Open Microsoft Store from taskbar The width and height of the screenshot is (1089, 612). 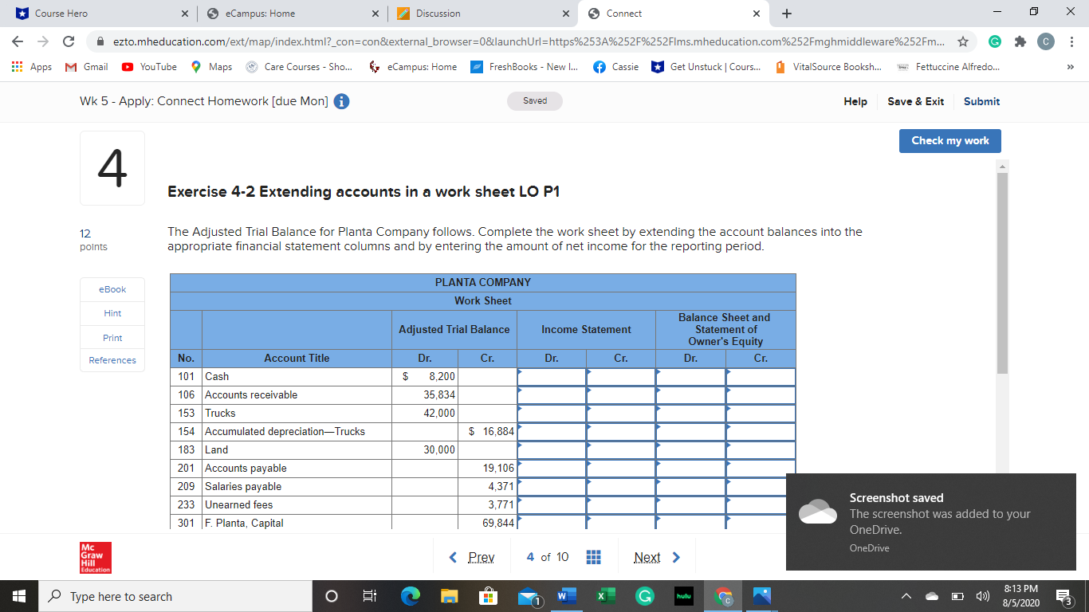(488, 596)
